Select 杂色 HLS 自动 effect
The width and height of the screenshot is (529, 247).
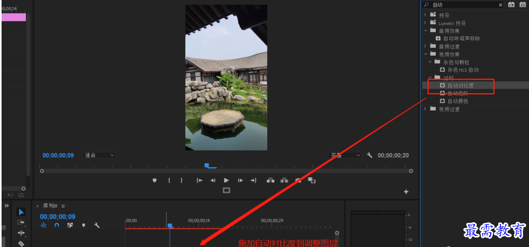[463, 70]
